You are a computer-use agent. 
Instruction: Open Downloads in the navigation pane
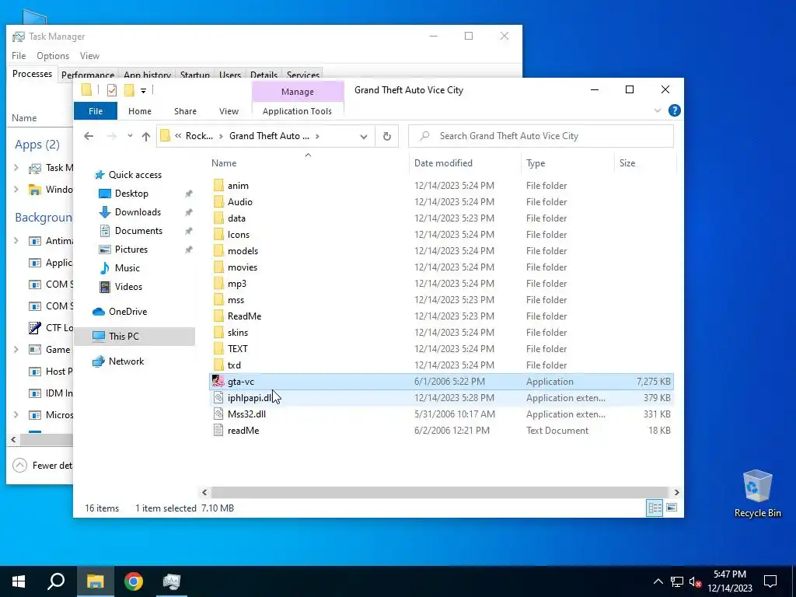click(138, 212)
